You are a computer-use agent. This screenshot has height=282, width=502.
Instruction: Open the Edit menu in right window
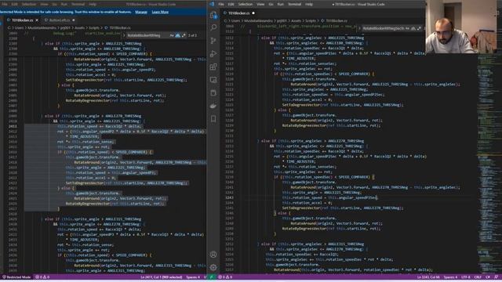[231, 5]
